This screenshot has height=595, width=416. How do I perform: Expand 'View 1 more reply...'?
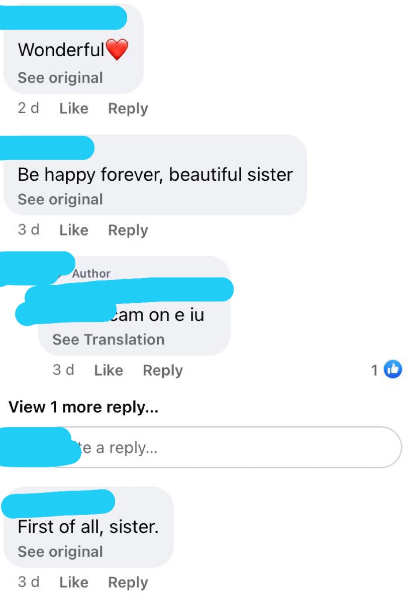point(83,407)
